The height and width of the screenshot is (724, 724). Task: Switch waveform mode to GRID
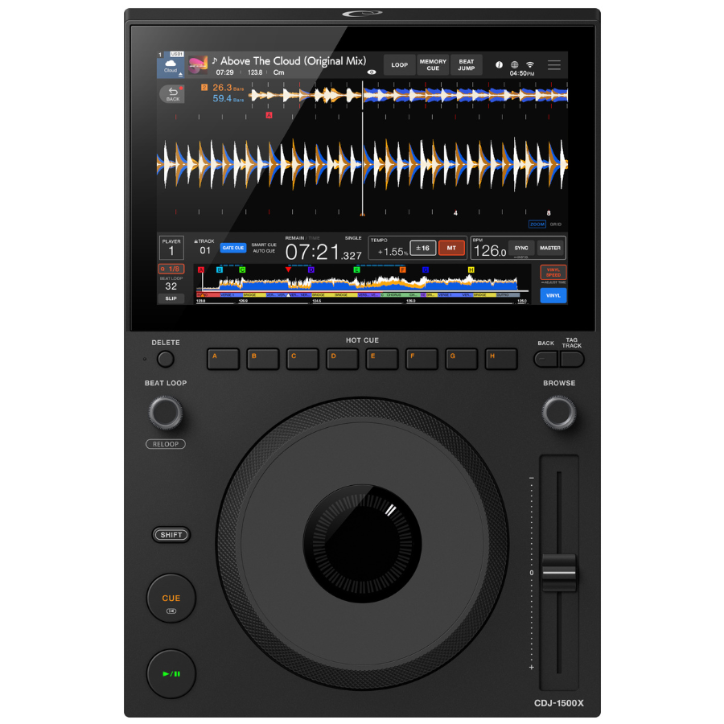tap(555, 224)
